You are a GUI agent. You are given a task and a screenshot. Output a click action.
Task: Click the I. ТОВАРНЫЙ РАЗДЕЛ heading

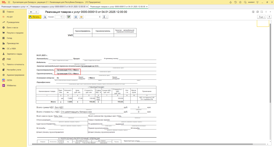tap(96, 87)
